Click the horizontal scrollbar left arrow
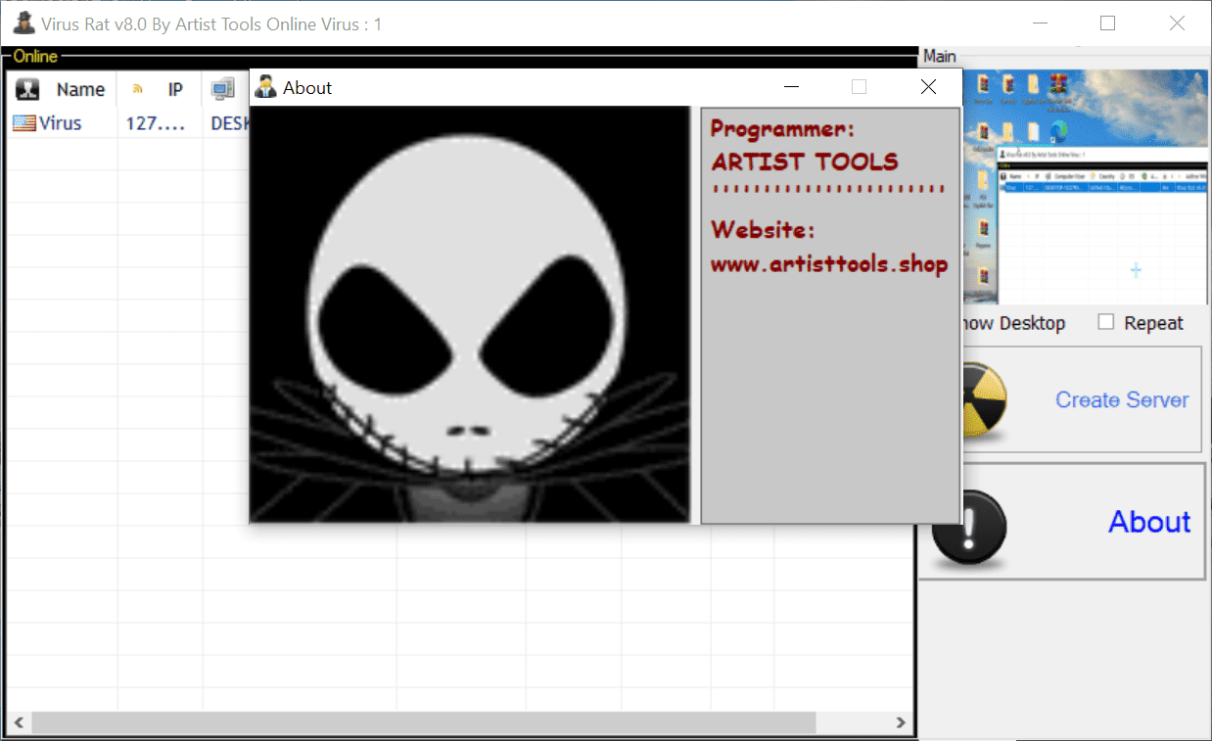The width and height of the screenshot is (1212, 741). (19, 722)
